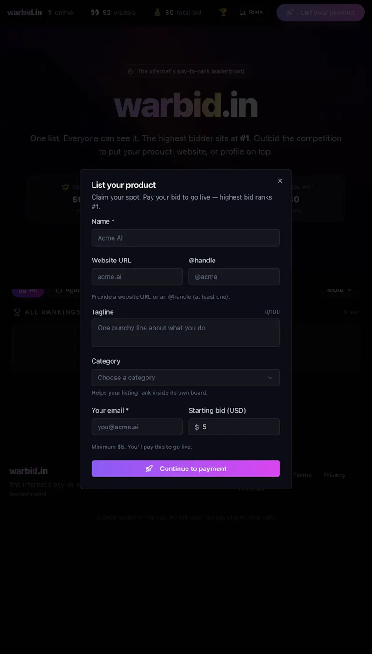372x654 pixels.
Task: Select the All category tab
Action: 28,290
